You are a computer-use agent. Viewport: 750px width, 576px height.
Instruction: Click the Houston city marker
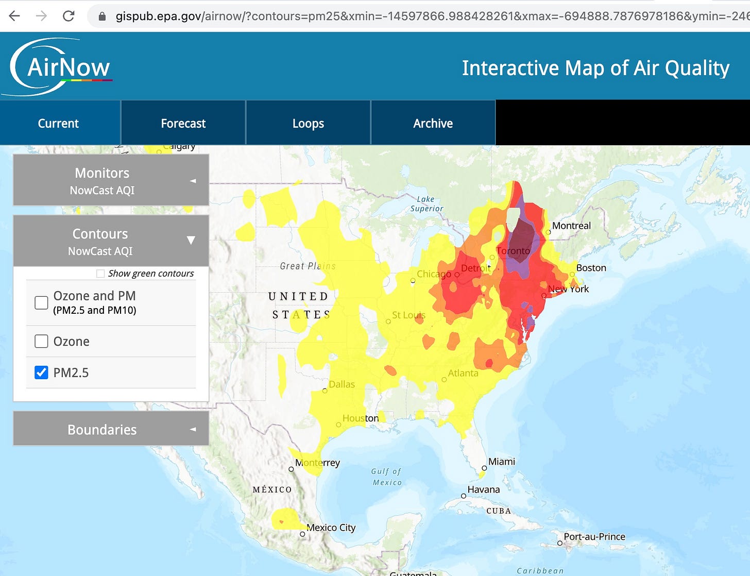[338, 425]
